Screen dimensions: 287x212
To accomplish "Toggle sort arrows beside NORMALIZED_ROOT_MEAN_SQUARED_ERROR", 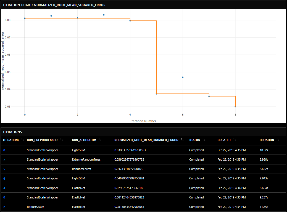I will (182, 140).
